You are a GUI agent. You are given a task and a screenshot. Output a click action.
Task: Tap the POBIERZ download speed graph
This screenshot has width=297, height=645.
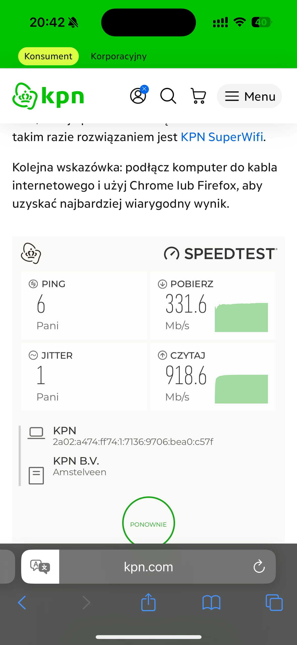(x=241, y=317)
